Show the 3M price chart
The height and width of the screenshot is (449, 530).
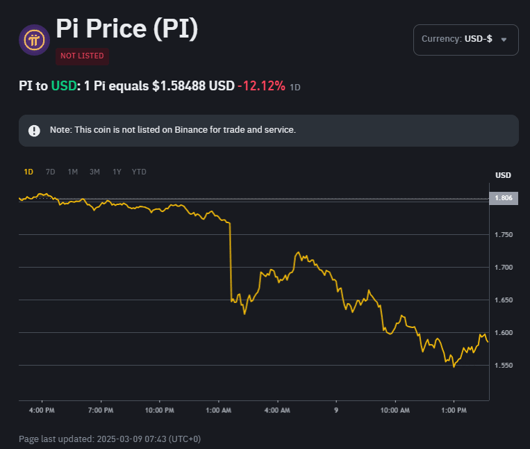tap(94, 172)
